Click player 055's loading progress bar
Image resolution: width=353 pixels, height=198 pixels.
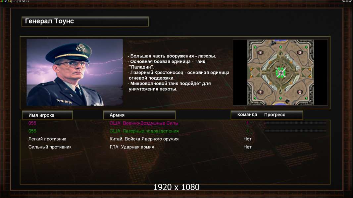tap(295, 123)
